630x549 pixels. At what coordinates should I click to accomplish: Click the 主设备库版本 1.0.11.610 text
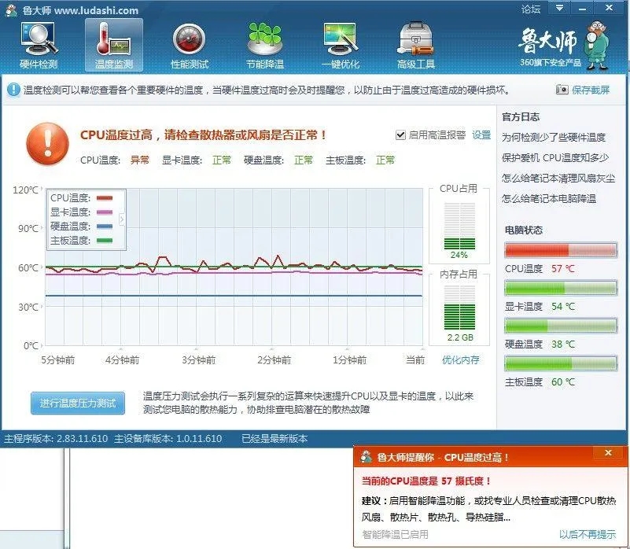[x=168, y=438]
